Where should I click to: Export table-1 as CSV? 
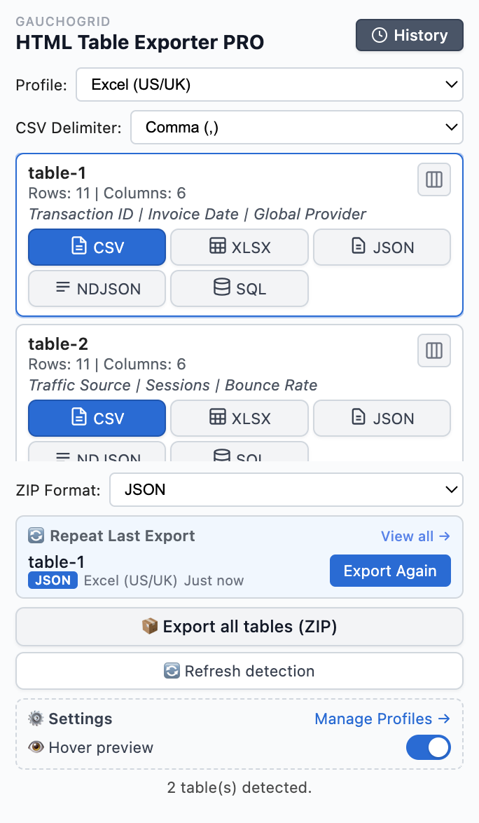(x=97, y=247)
